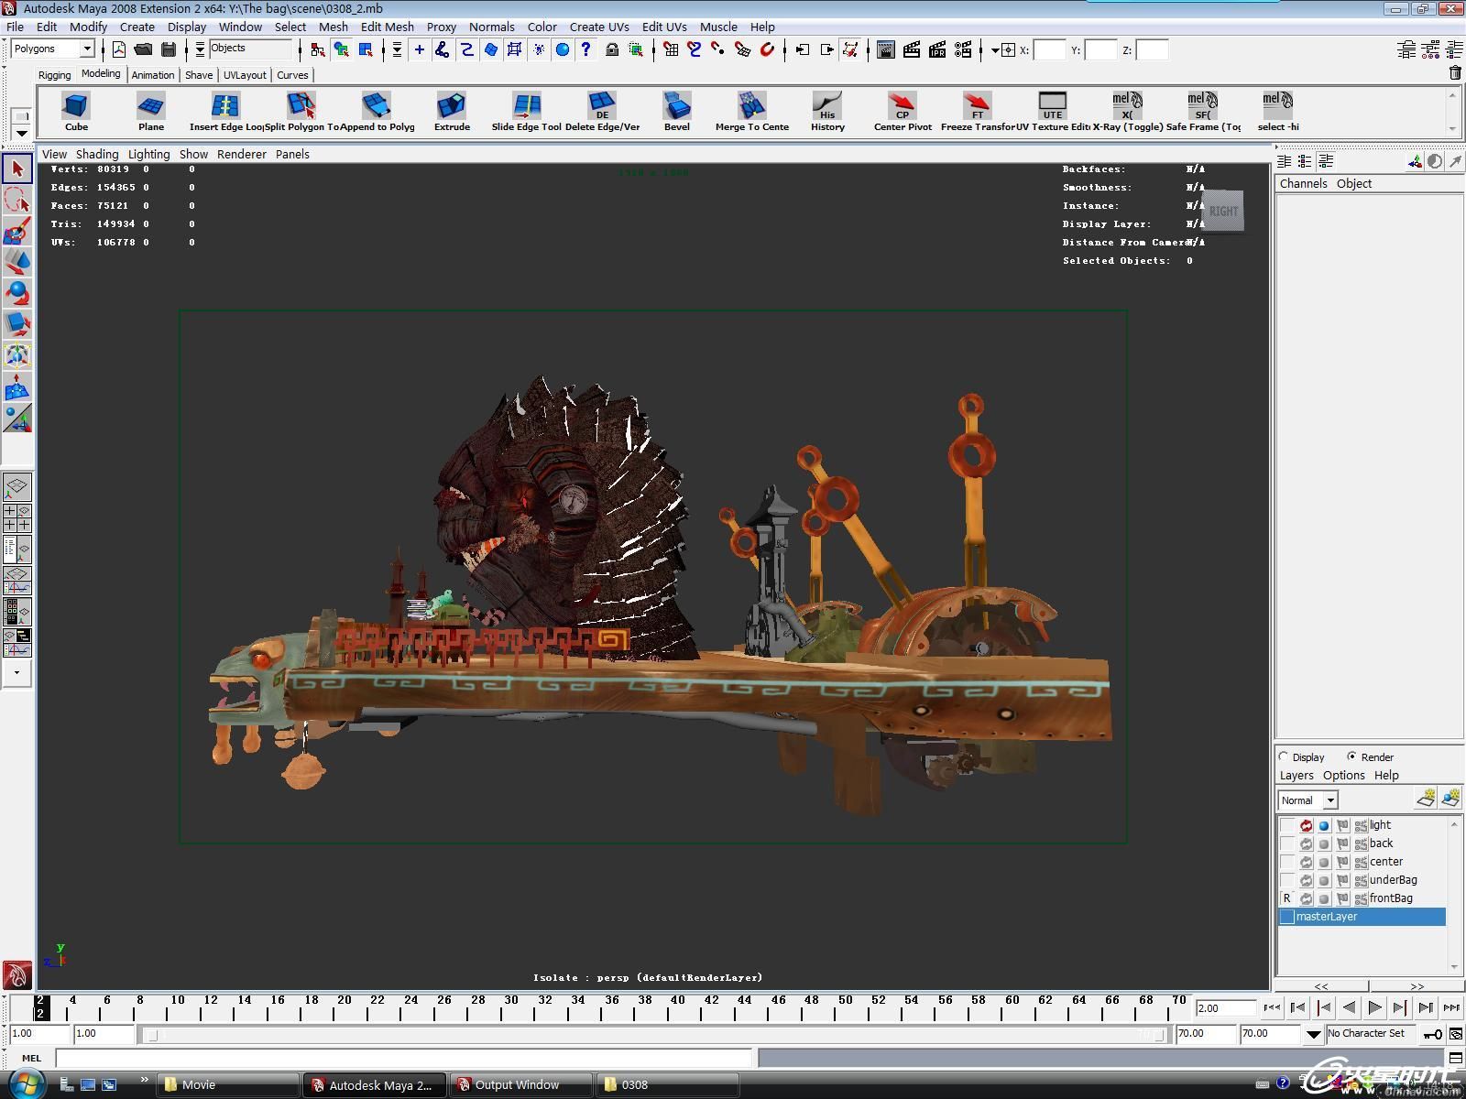Click the current time field showing 2.00

[x=1225, y=1008]
